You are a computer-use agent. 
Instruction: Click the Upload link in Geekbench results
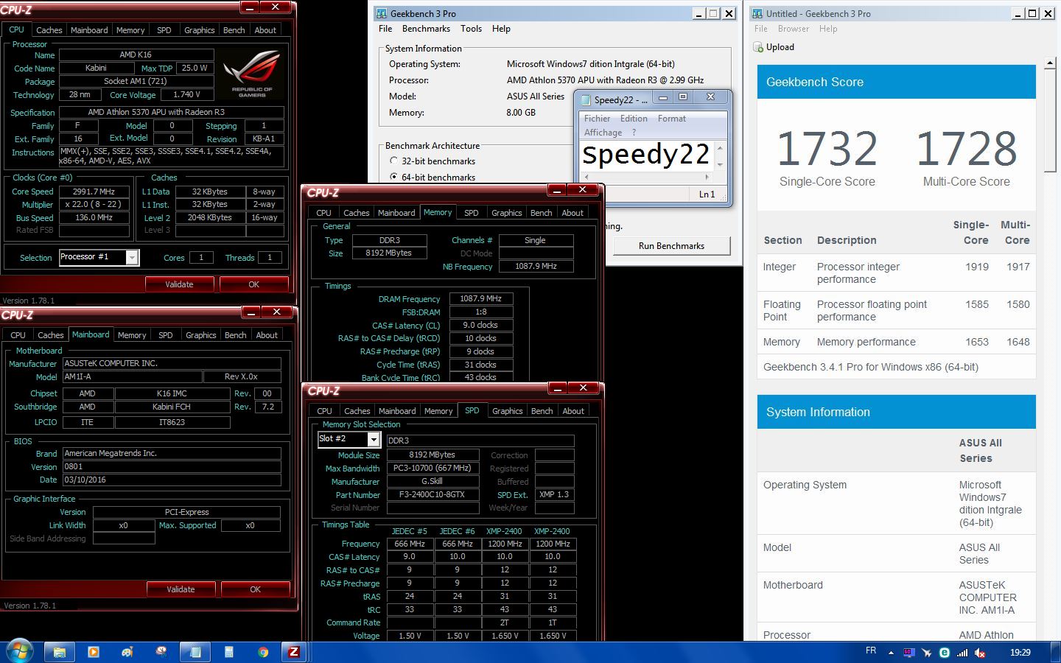point(780,47)
